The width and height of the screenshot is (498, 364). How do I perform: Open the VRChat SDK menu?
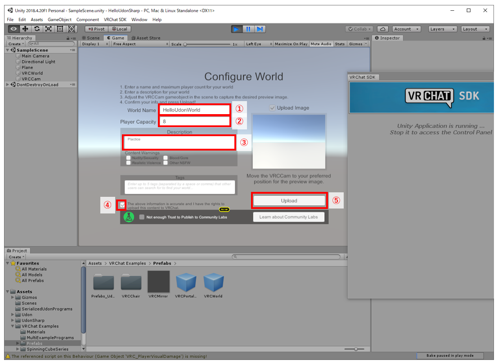(115, 20)
